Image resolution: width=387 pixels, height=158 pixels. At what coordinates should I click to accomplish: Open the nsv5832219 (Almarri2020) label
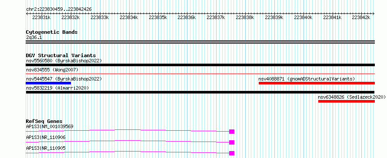[57, 88]
